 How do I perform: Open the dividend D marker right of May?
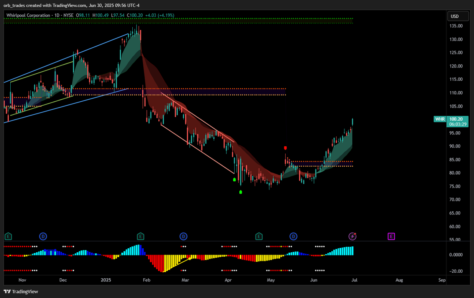coord(293,237)
